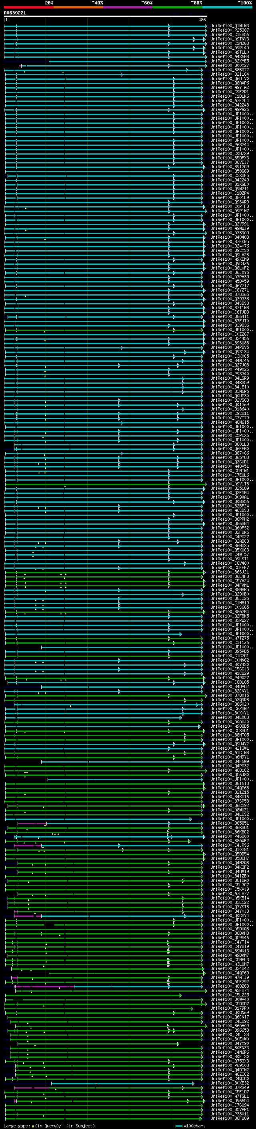Click the query end position 486
This screenshot has width=256, height=1129.
[202, 20]
